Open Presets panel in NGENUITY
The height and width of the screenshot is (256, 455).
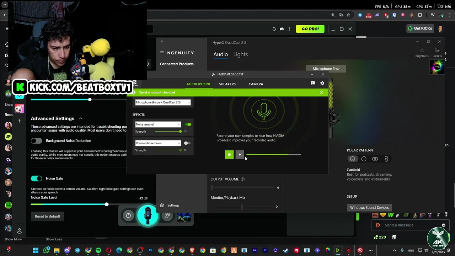[x=437, y=52]
